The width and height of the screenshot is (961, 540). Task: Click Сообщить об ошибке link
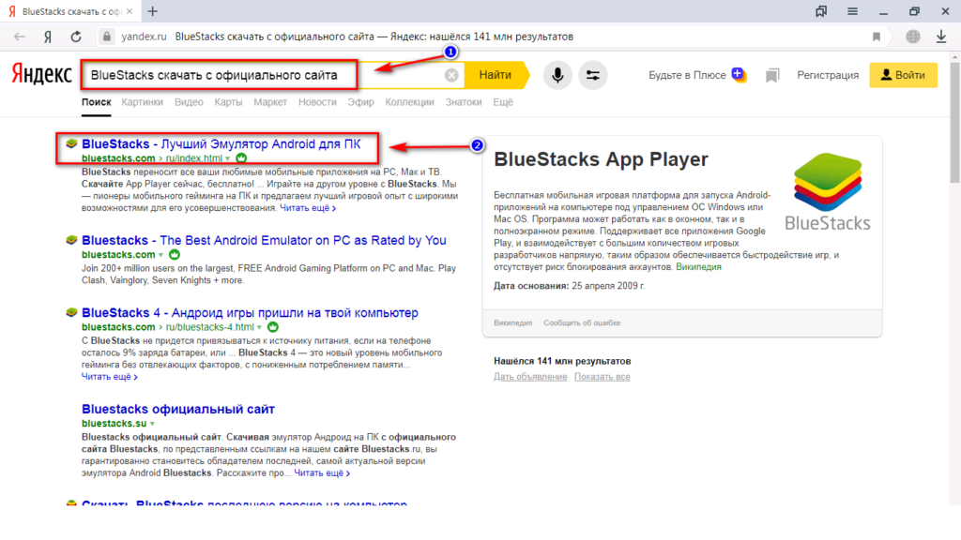point(582,322)
